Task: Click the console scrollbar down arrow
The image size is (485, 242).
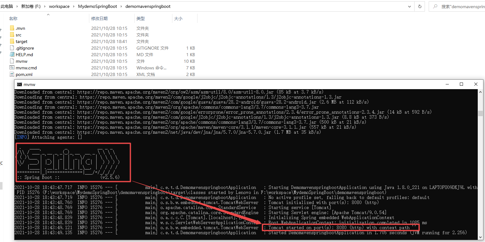Action: [480, 237]
